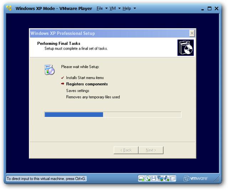Expand the Help dropdown arrow
This screenshot has height=190, width=228.
(135, 9)
